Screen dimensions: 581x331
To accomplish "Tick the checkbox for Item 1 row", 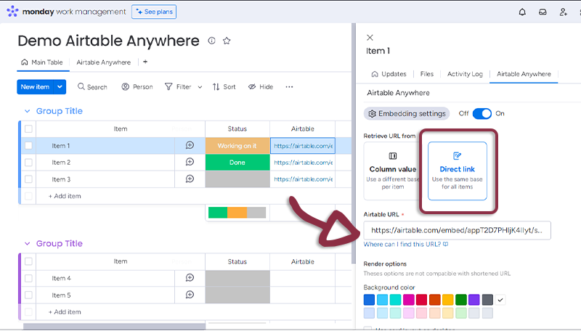I will click(29, 145).
